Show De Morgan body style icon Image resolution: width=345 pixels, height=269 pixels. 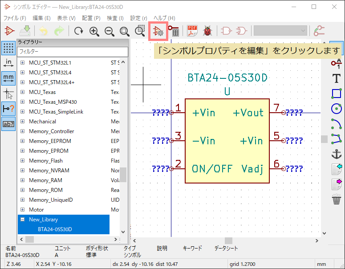click(241, 31)
